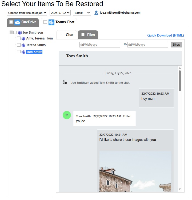
Task: Click the Tom Smith chat header
Action: click(77, 56)
